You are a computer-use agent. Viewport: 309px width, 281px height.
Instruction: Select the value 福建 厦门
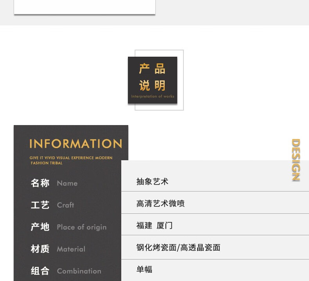154,226
